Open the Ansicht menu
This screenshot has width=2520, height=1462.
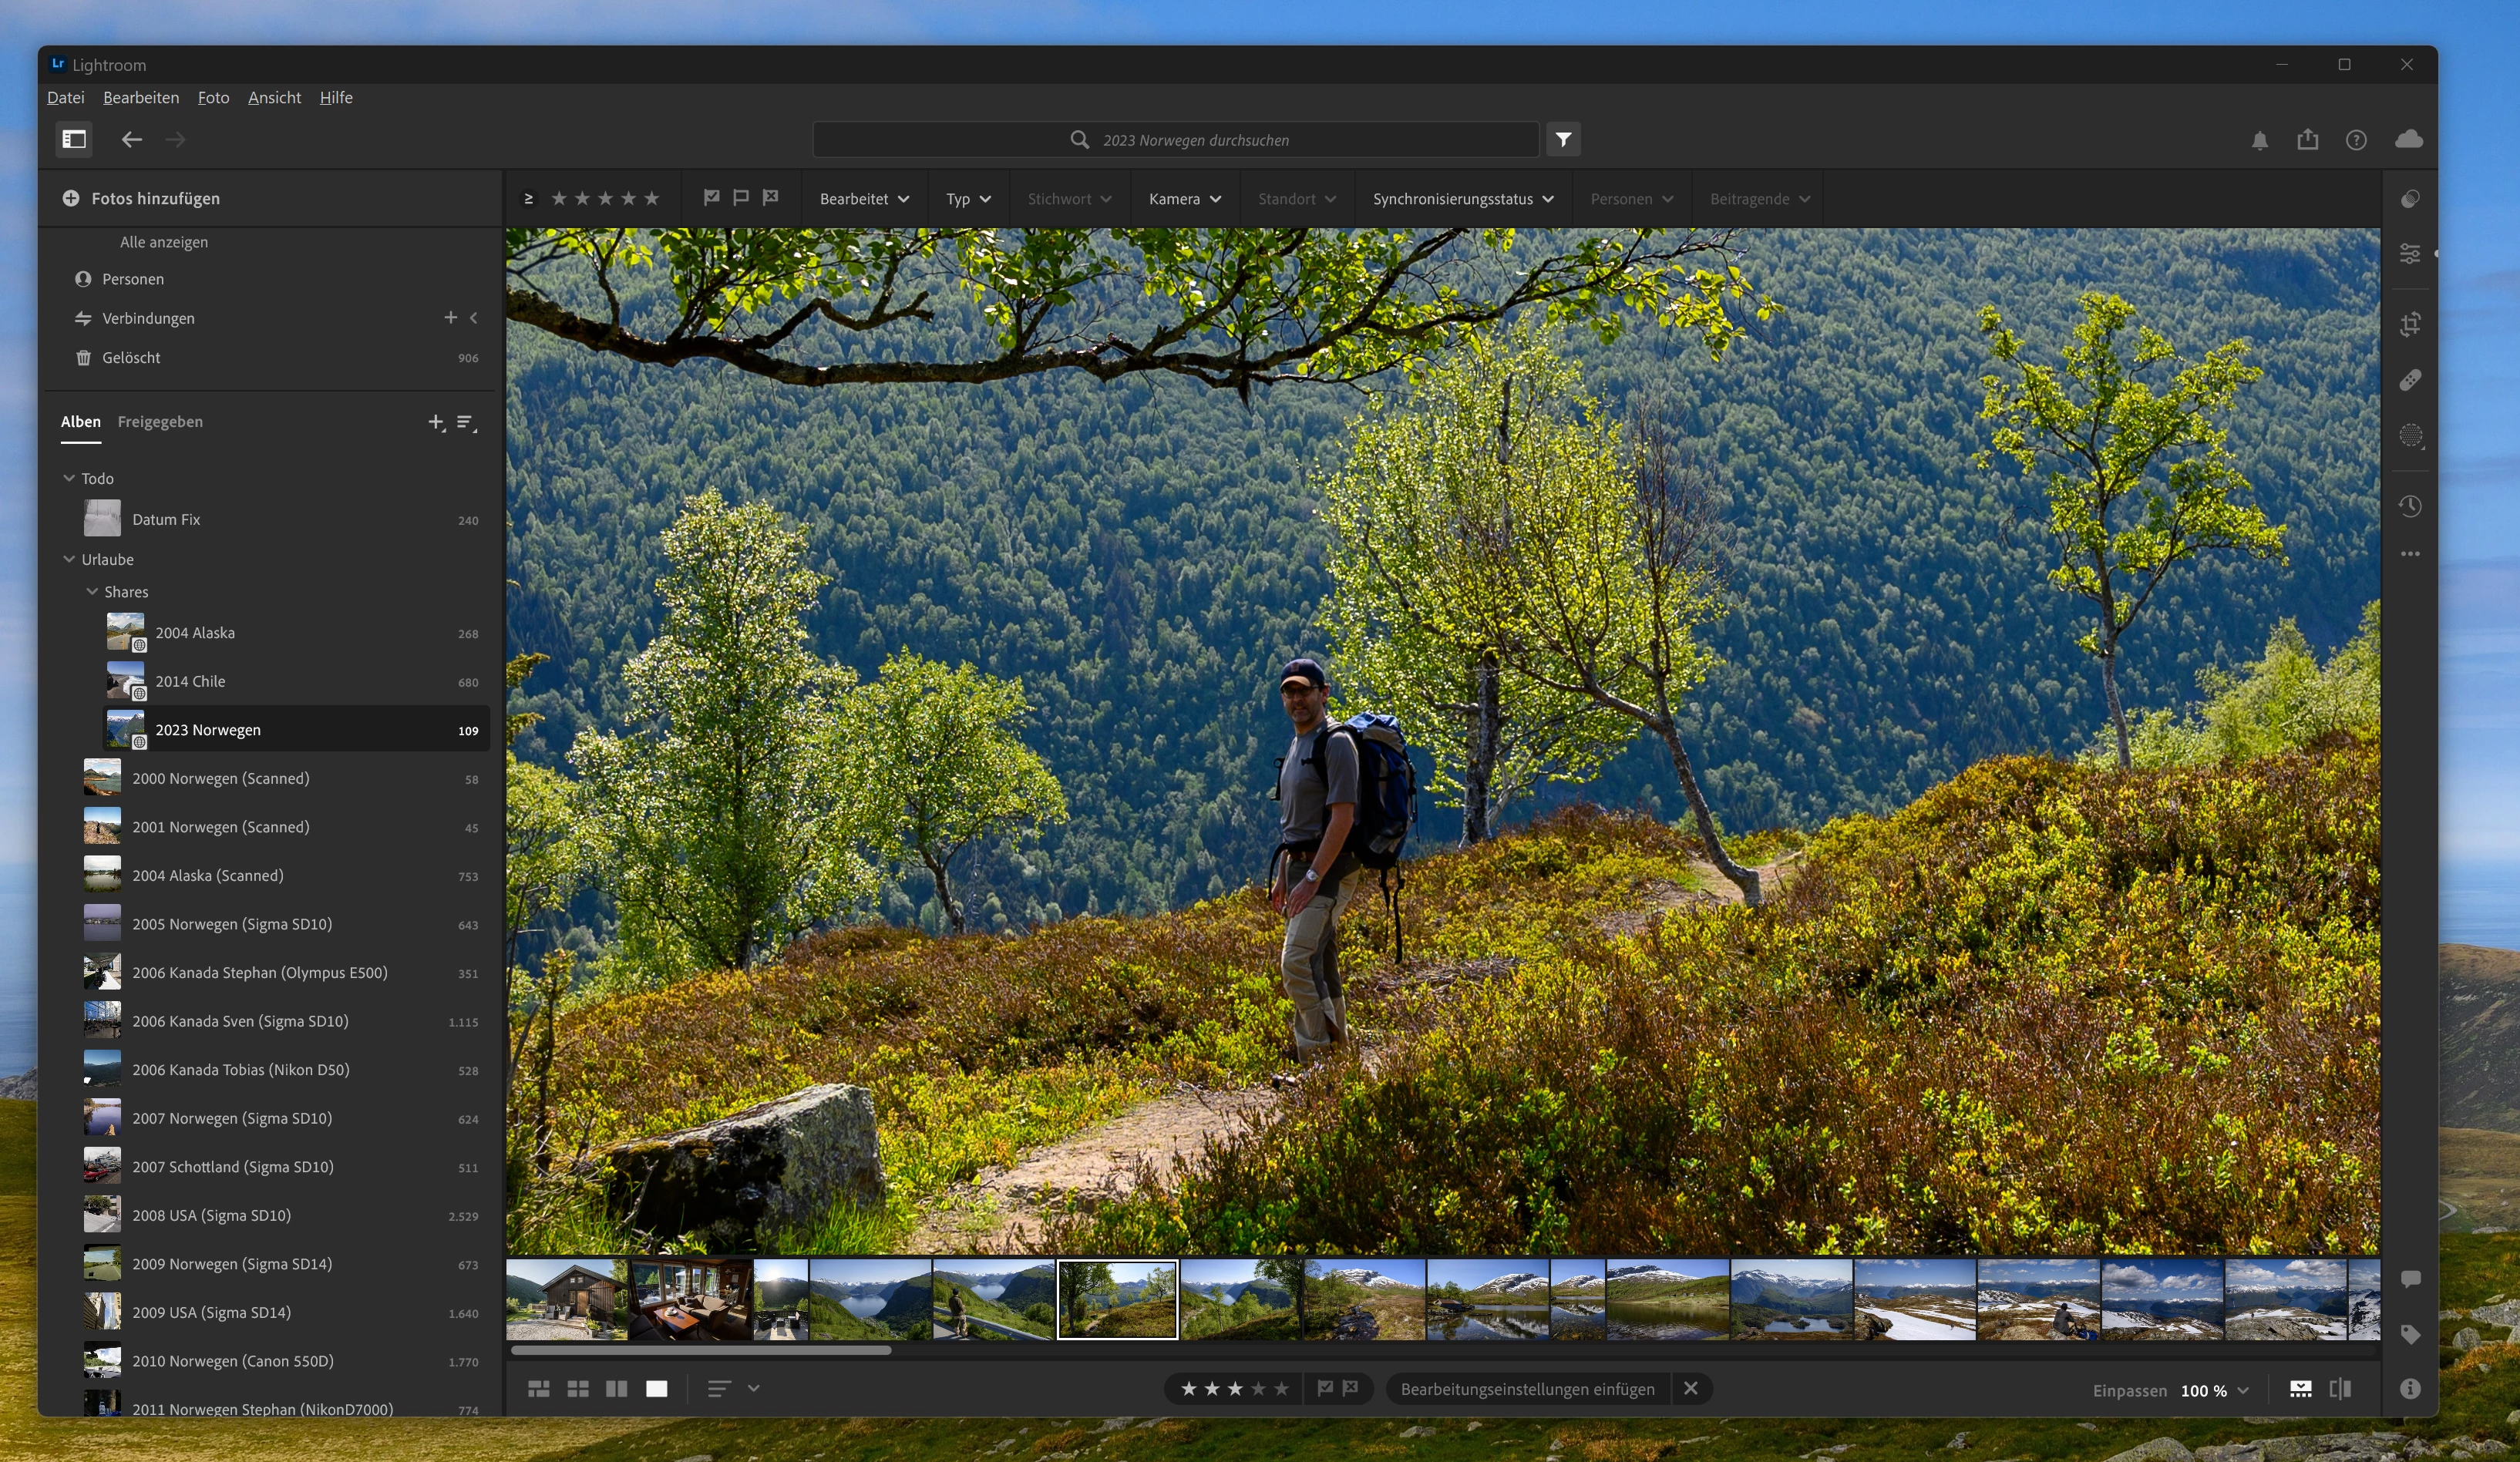point(274,97)
